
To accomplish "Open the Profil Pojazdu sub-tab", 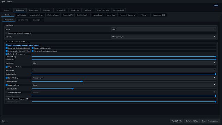I will pyautogui.click(x=21, y=15).
